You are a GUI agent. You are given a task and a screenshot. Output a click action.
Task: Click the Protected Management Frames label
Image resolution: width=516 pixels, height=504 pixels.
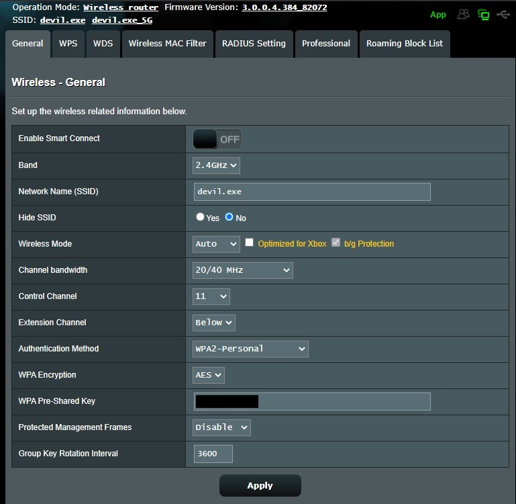(75, 427)
